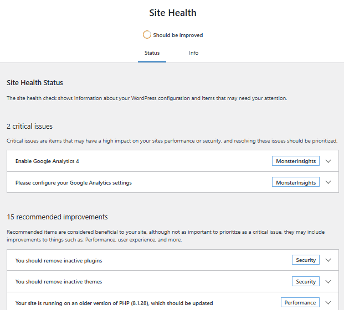Click MonsterInsights badge on Enable Google Analytics 4

296,161
